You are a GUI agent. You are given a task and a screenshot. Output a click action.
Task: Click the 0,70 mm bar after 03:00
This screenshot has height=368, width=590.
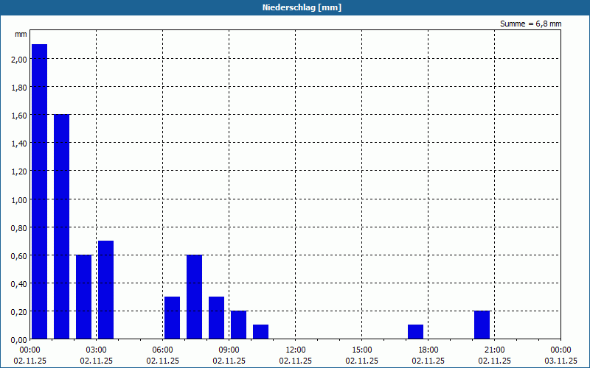(x=105, y=290)
